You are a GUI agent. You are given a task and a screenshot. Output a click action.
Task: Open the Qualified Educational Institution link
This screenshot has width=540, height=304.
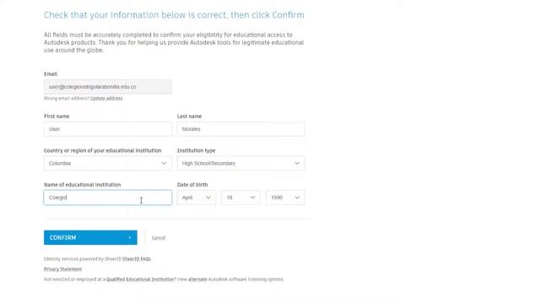point(140,280)
